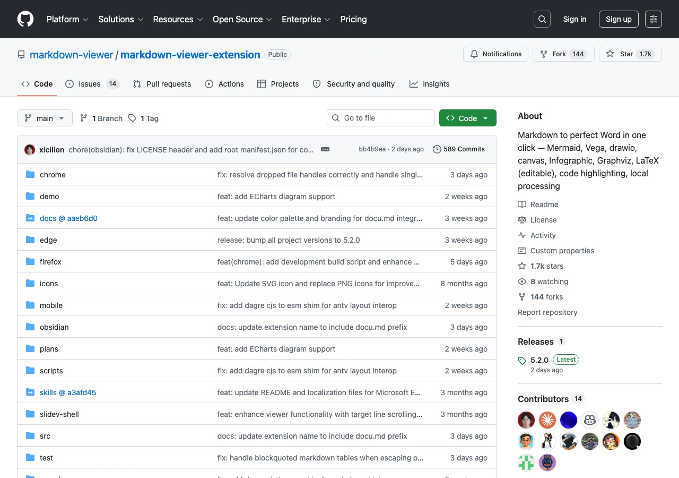
Task: Open the obsidian folder
Action: pos(54,327)
